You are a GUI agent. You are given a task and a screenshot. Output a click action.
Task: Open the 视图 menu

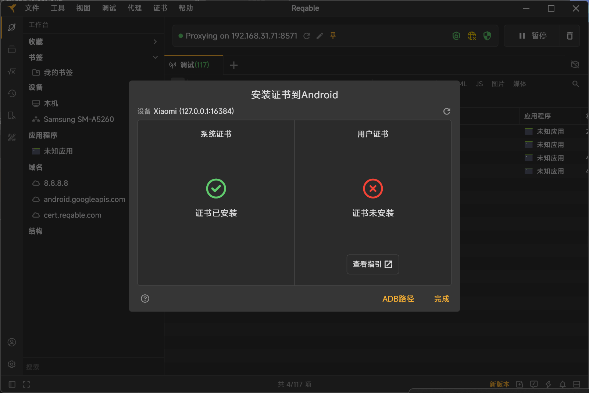[83, 8]
